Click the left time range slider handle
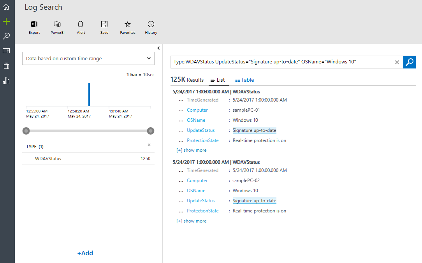 (26, 131)
